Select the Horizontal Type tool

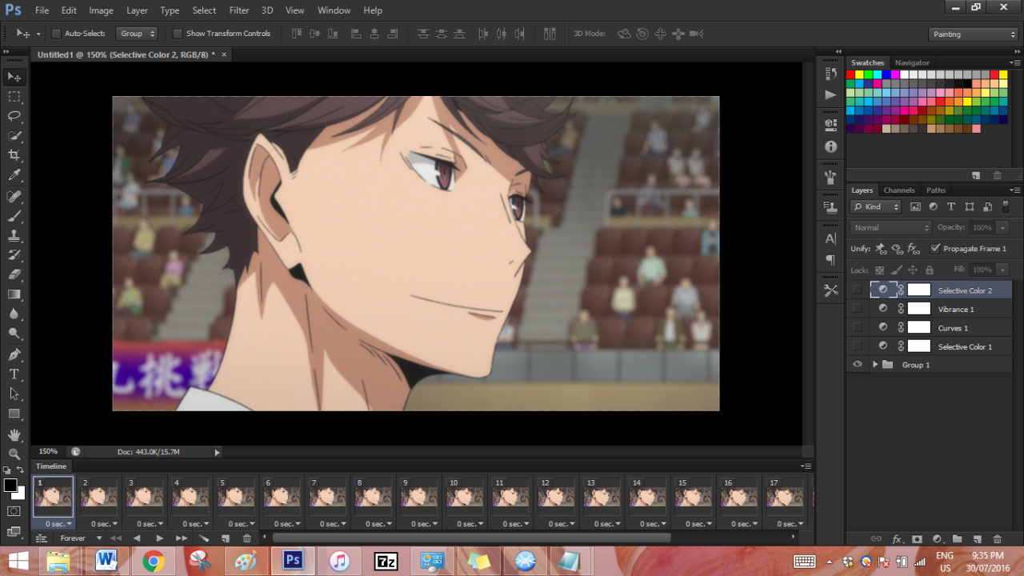click(x=14, y=374)
